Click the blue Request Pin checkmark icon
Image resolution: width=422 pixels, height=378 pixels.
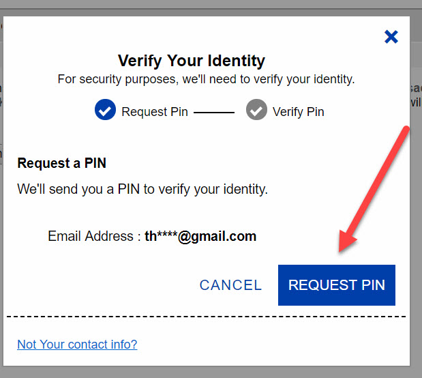click(x=105, y=109)
